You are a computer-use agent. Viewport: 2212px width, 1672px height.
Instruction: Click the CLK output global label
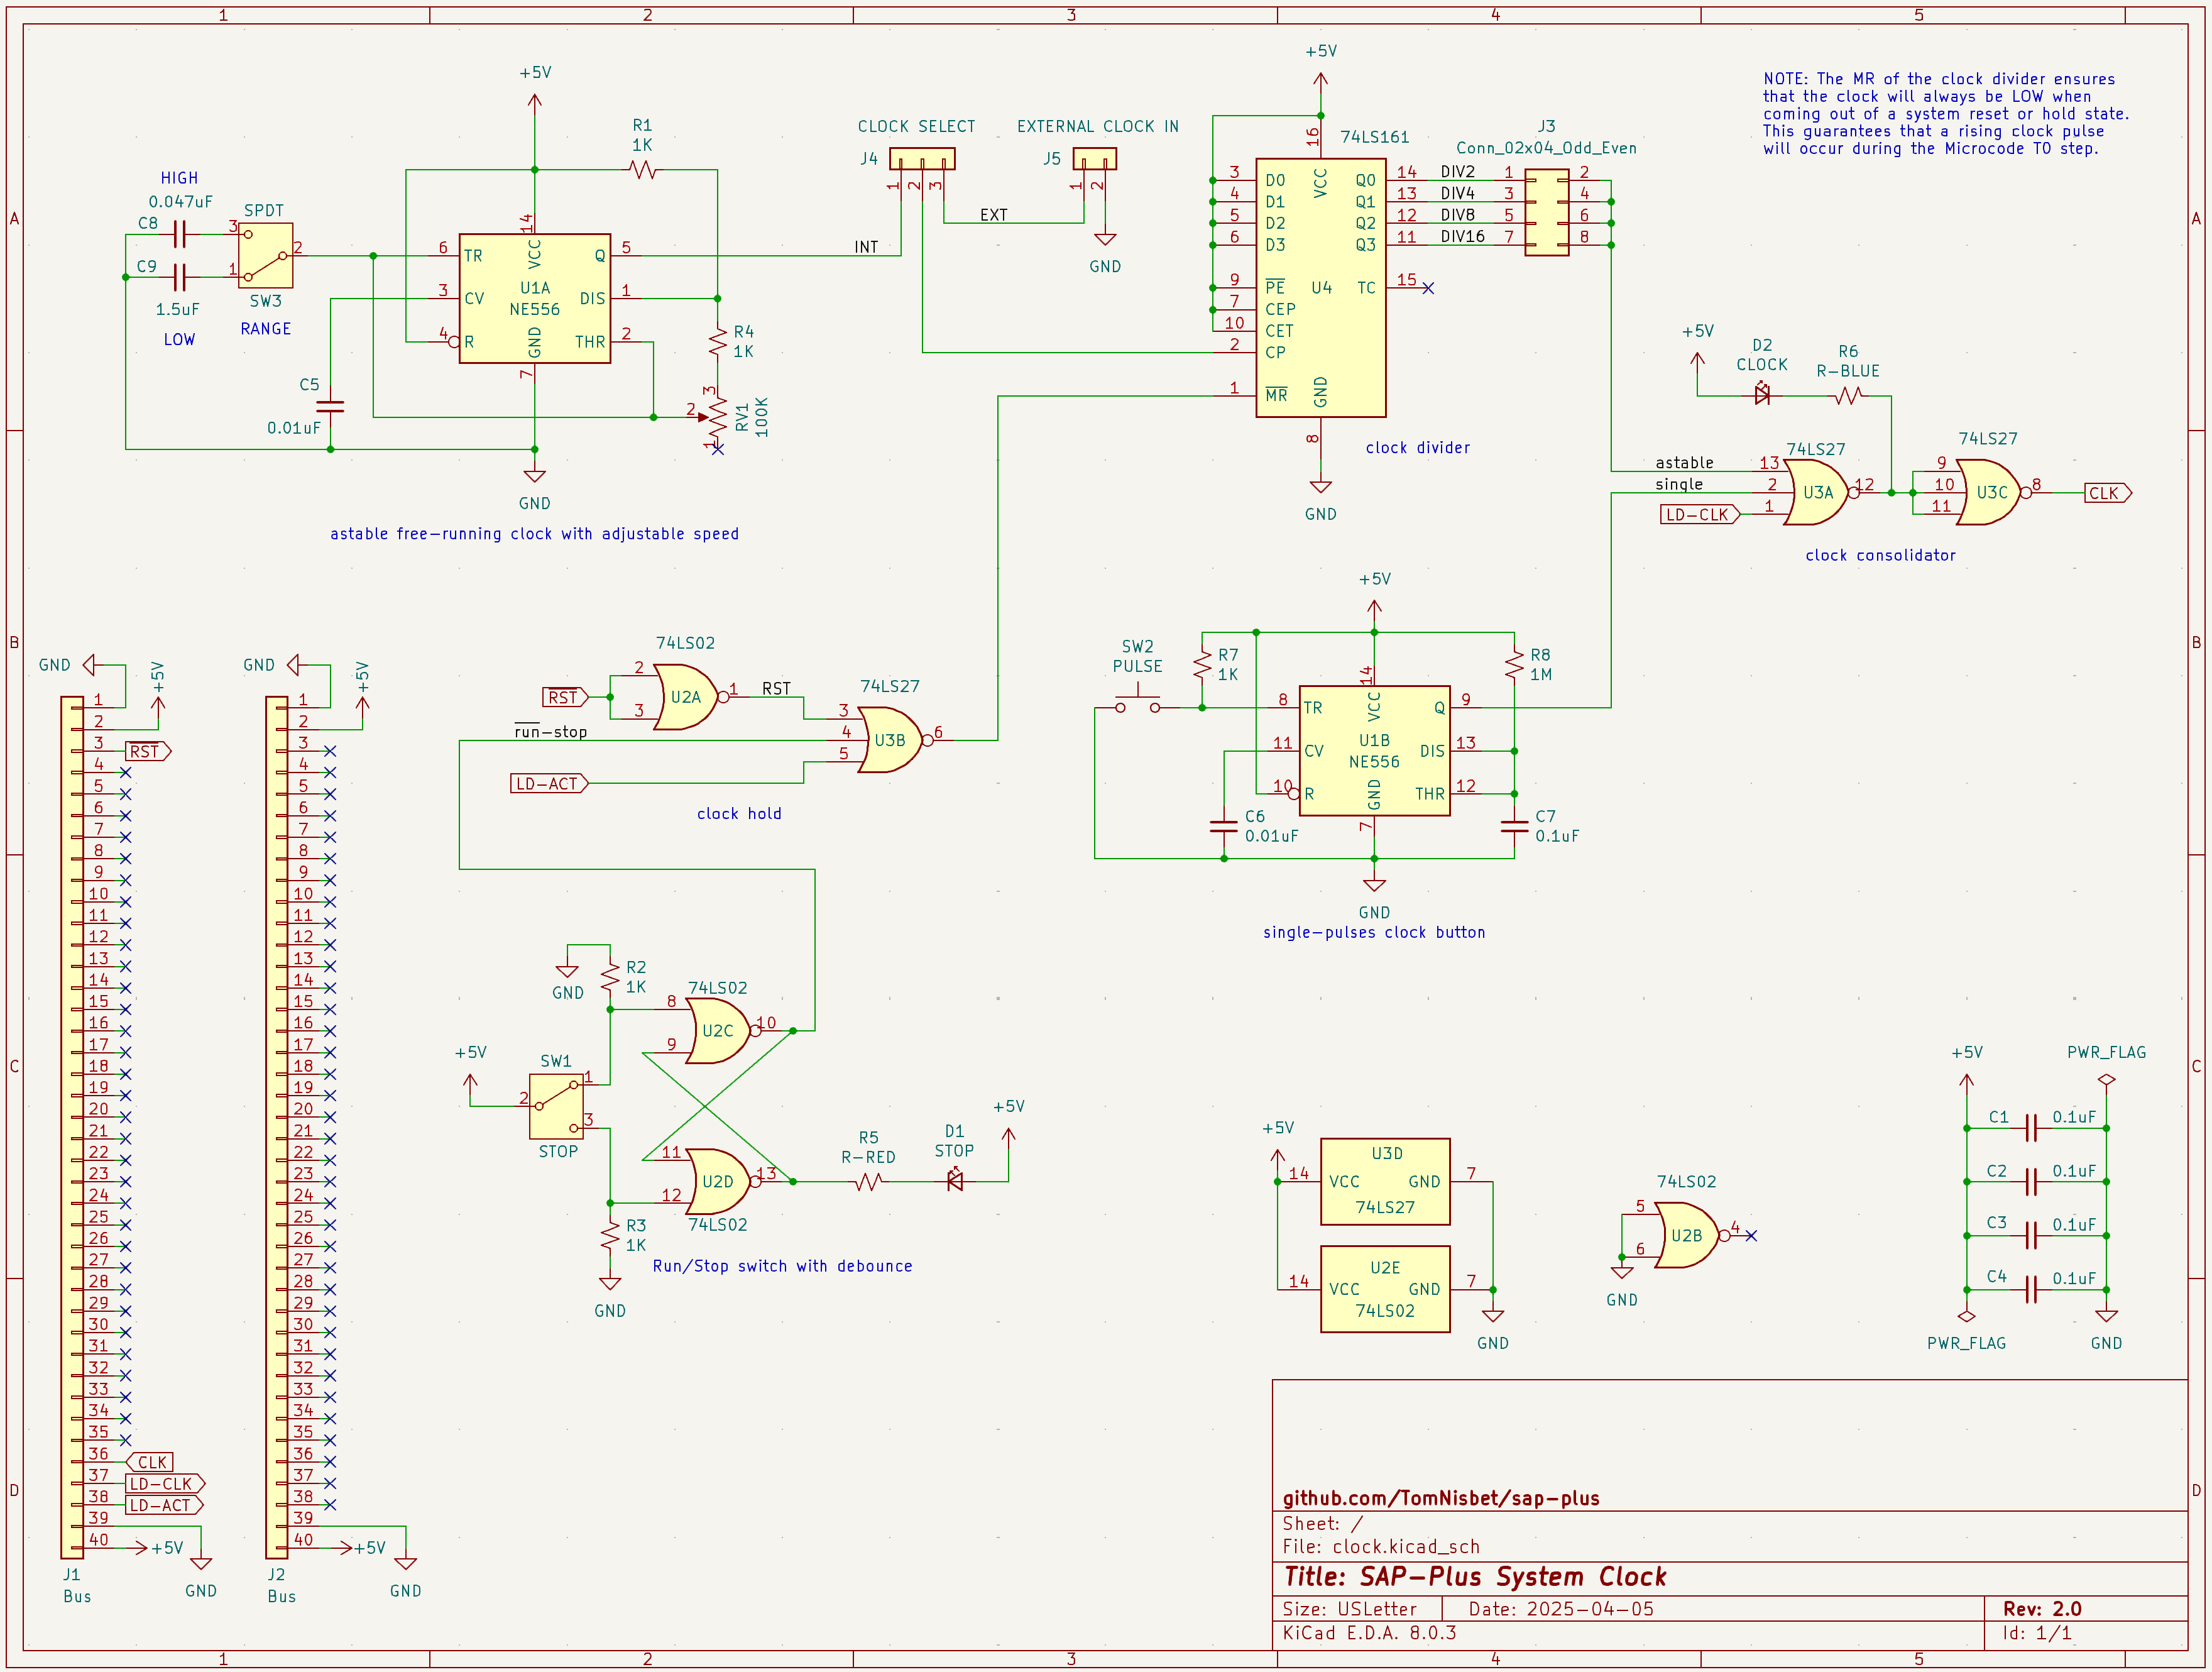point(2108,492)
